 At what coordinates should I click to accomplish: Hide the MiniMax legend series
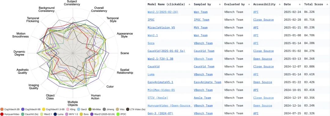point(95,109)
